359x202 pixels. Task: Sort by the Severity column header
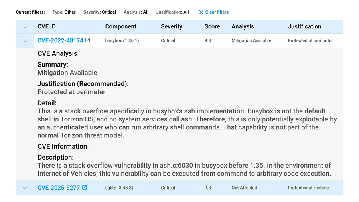tap(171, 26)
